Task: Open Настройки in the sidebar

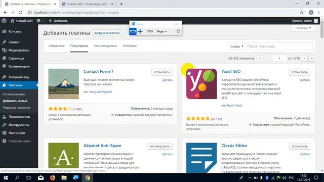Action: click(17, 132)
